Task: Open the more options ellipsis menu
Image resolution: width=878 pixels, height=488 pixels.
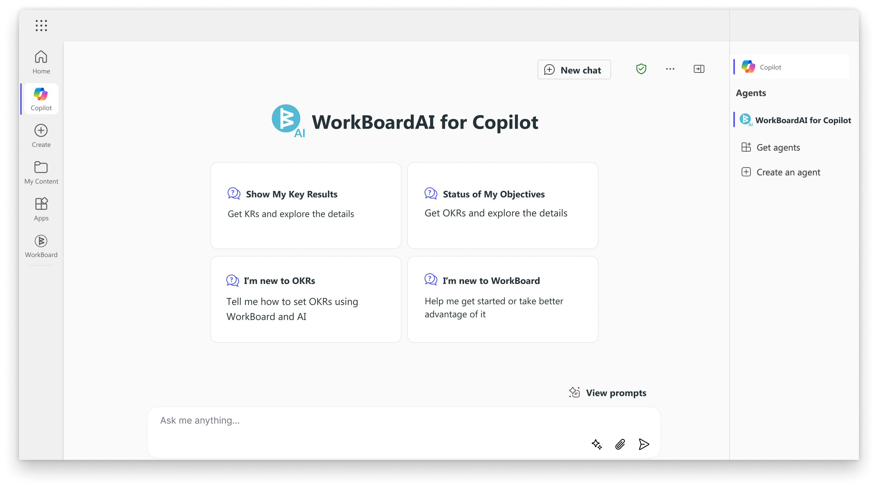Action: [670, 69]
